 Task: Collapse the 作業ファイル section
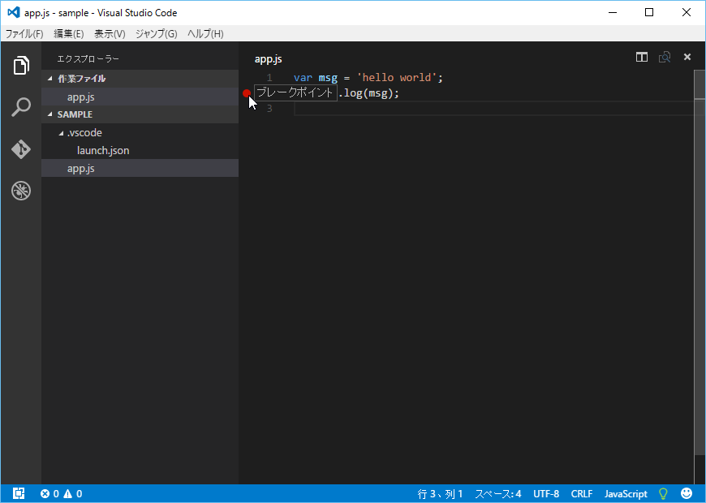tap(81, 79)
